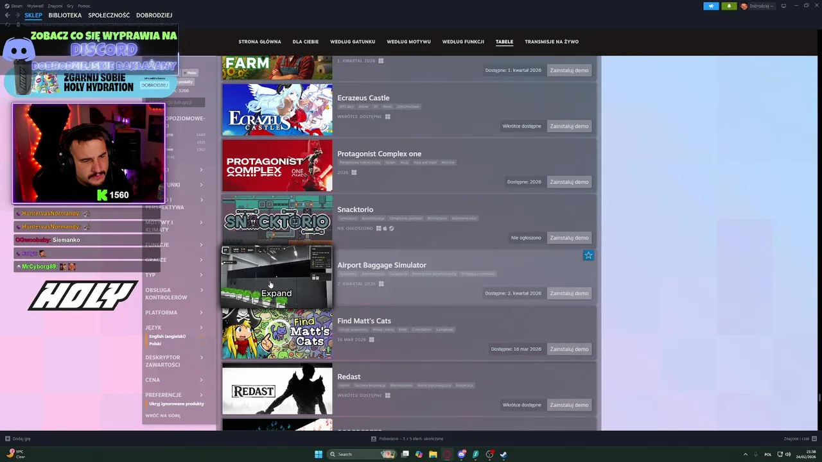Screen dimensions: 822x462
Task: Open File Explorer from the taskbar
Action: click(x=433, y=454)
